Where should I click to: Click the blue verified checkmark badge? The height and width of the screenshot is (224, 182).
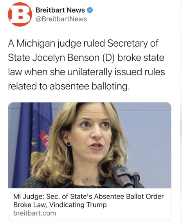tap(90, 10)
